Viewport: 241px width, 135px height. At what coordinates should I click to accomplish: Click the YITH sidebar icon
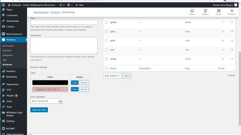point(3,90)
